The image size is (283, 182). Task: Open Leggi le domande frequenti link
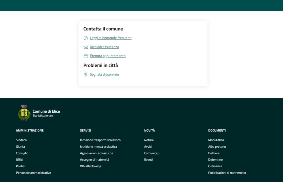pyautogui.click(x=111, y=38)
